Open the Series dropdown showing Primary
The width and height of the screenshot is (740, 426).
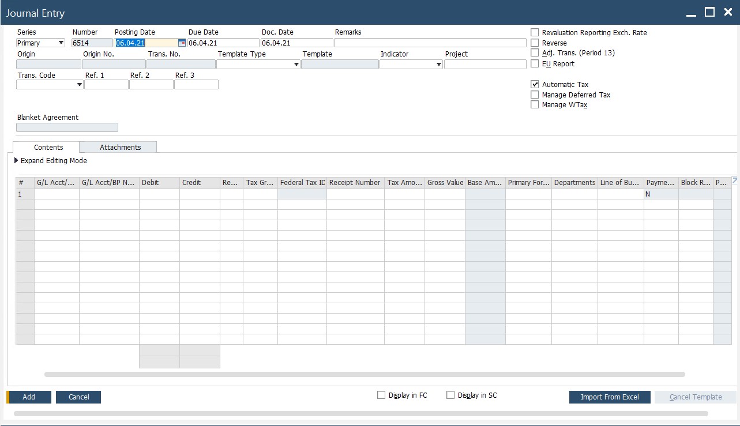(61, 42)
